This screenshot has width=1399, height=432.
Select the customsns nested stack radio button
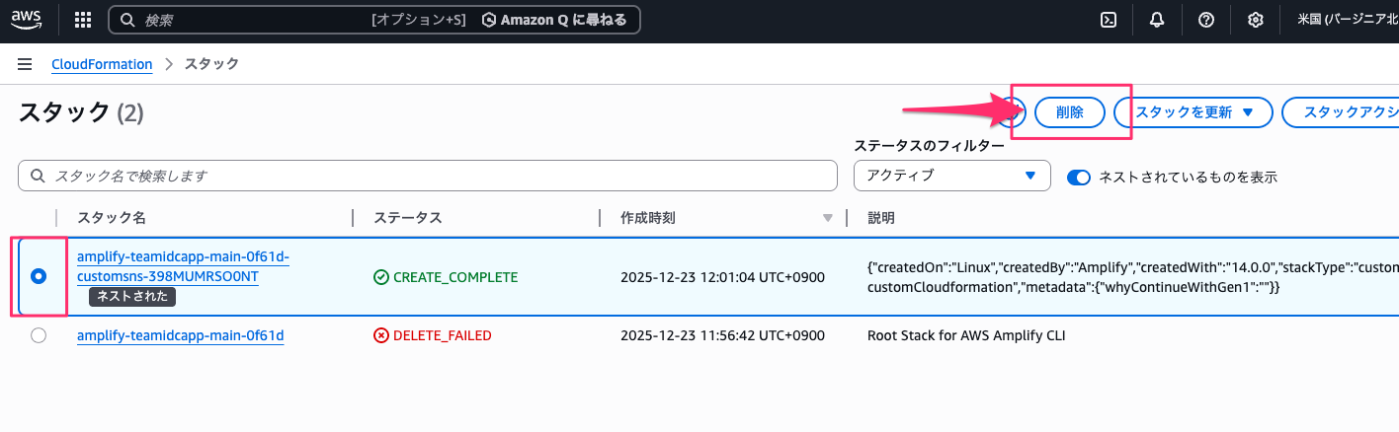click(x=39, y=277)
